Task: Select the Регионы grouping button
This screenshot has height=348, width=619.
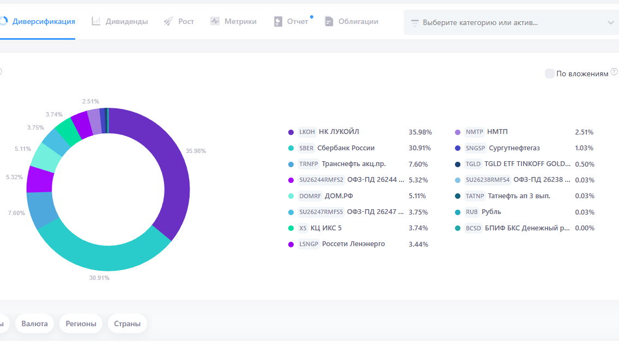Action: coord(81,323)
